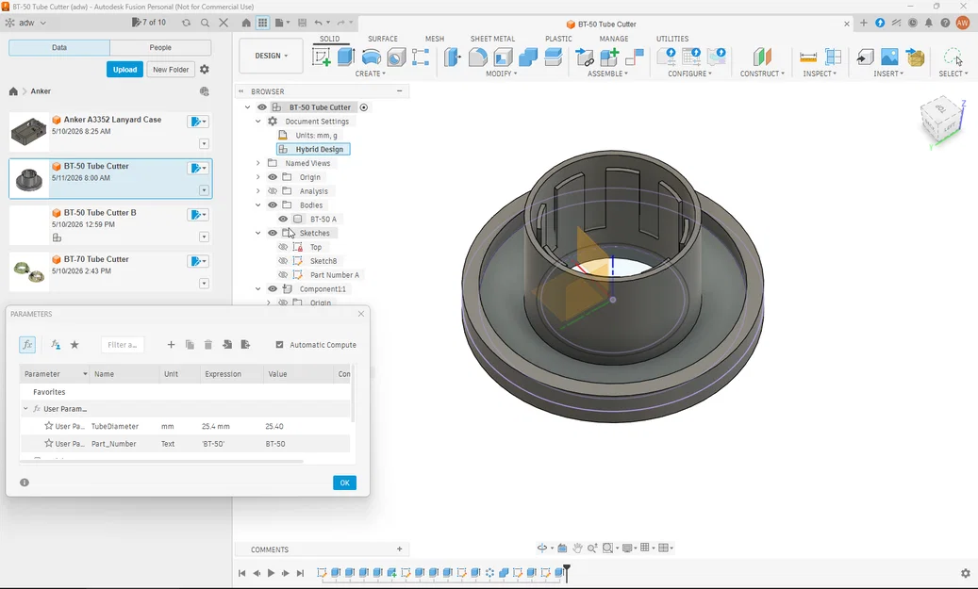The height and width of the screenshot is (589, 978).
Task: Show the Top sketch
Action: pos(283,247)
